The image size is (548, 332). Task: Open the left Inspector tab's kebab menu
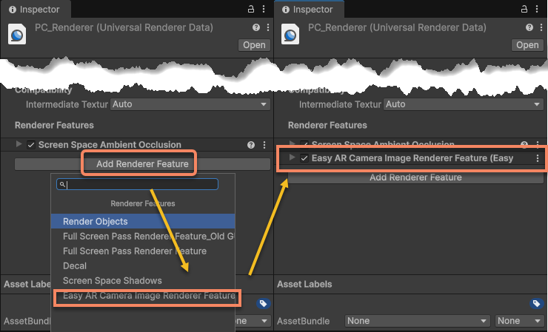[264, 9]
